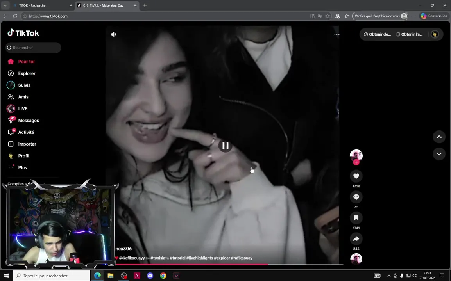Follow creator with red plus button
This screenshot has height=281, width=451.
tap(356, 162)
